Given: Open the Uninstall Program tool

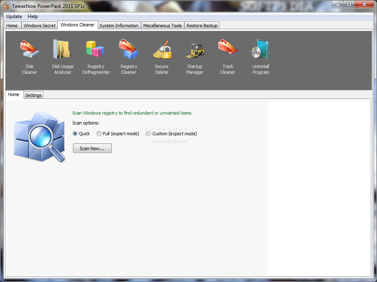Looking at the screenshot, I should point(261,57).
